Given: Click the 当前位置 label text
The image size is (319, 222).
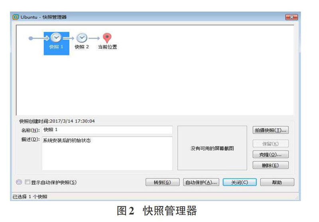Looking at the screenshot, I should [107, 47].
